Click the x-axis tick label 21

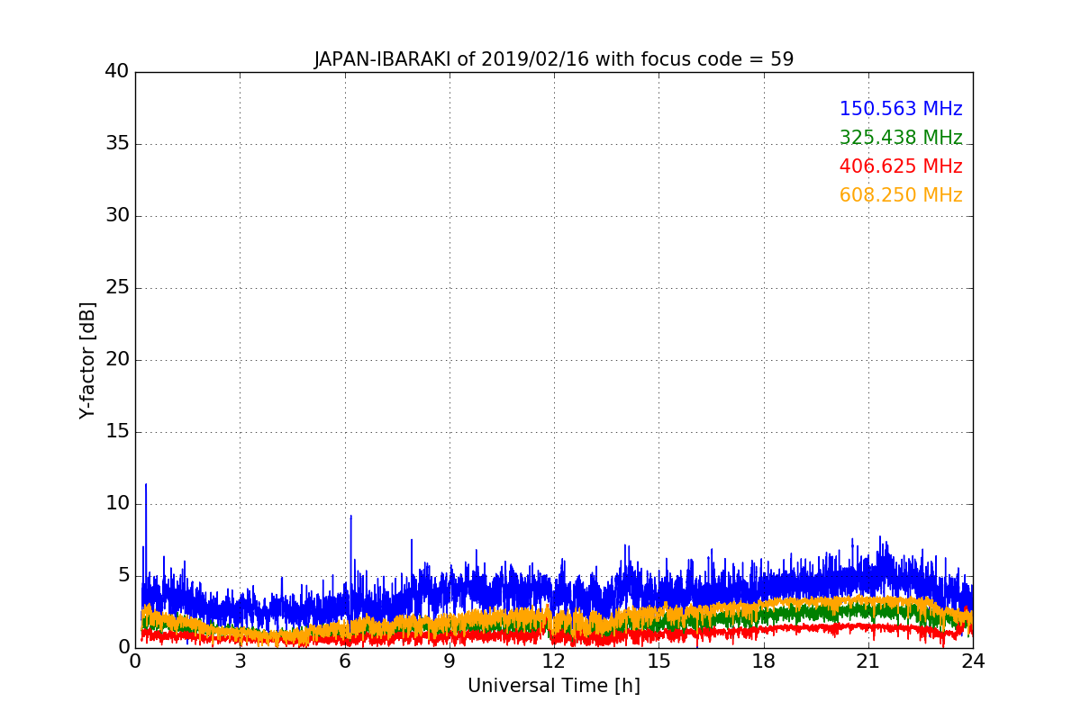point(868,661)
